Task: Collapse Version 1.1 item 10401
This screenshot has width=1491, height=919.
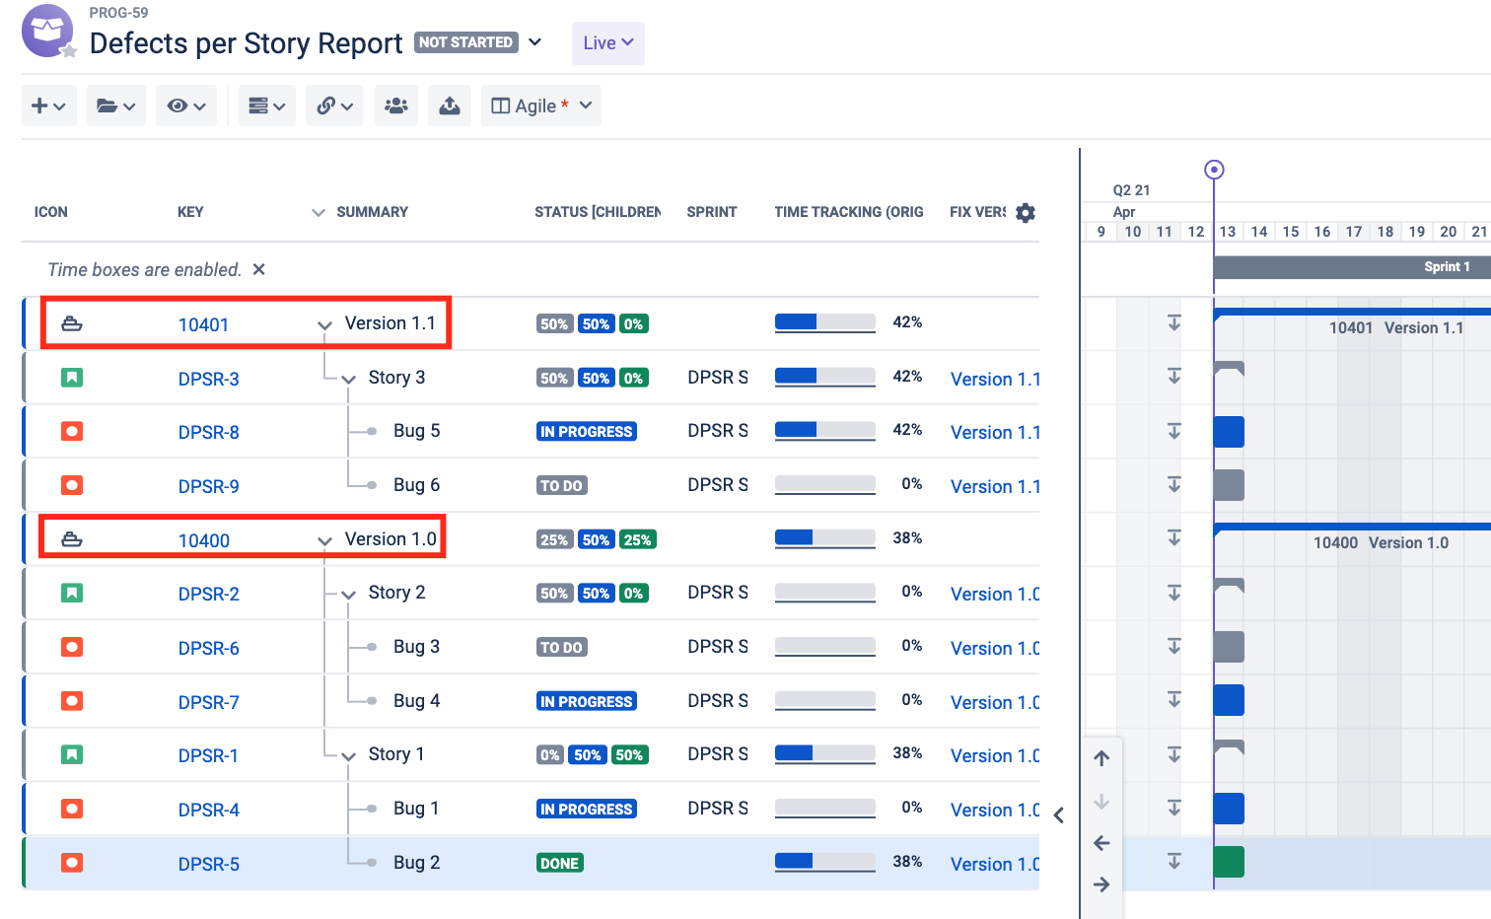Action: 324,323
